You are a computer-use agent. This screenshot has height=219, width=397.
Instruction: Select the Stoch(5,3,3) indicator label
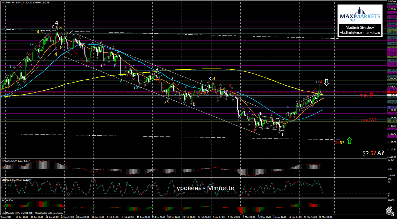click(x=16, y=180)
